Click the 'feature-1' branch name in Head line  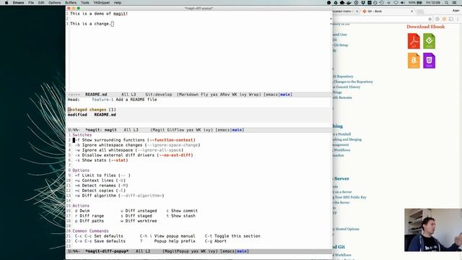point(103,100)
